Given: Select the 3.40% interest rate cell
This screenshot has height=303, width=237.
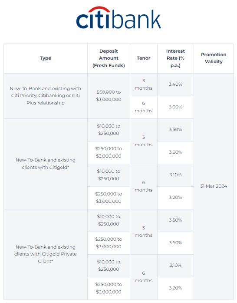Looking at the screenshot, I should pyautogui.click(x=175, y=84).
